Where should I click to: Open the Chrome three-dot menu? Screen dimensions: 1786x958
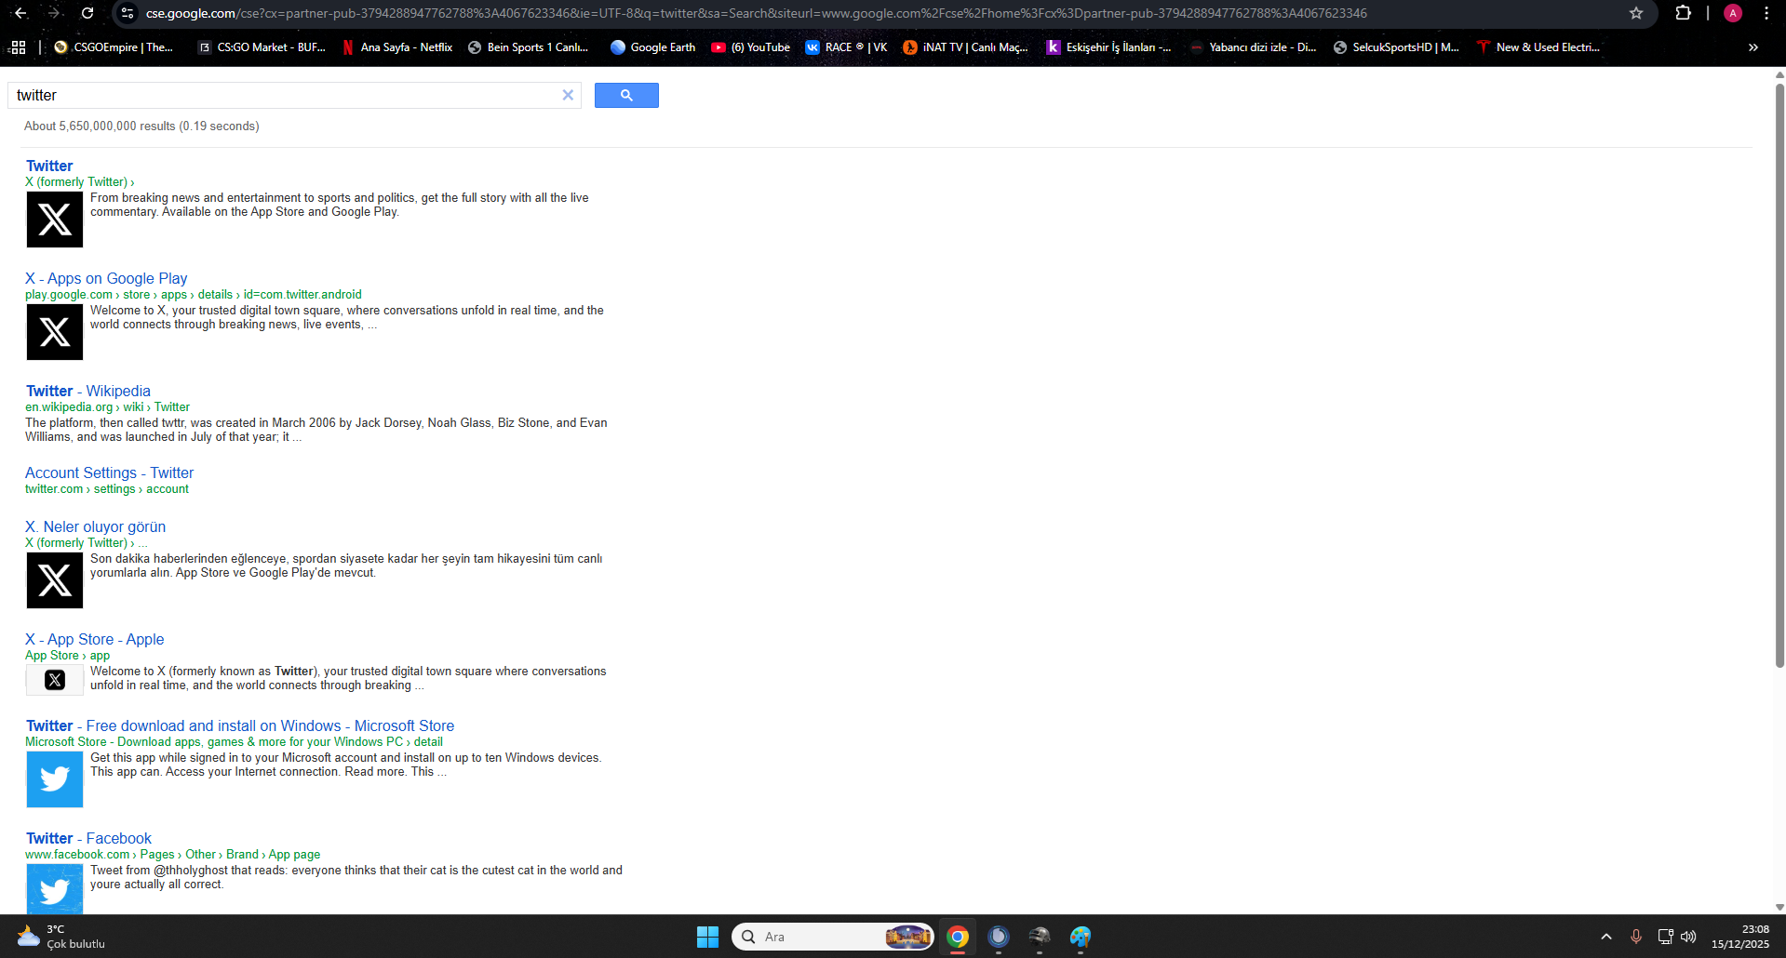1766,13
